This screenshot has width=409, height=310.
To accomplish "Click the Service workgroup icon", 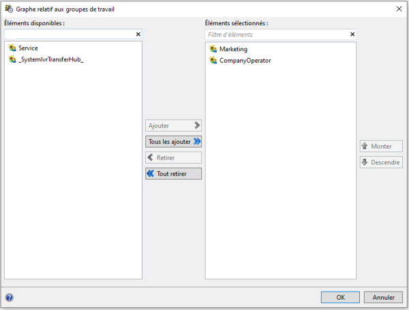I will click(12, 48).
